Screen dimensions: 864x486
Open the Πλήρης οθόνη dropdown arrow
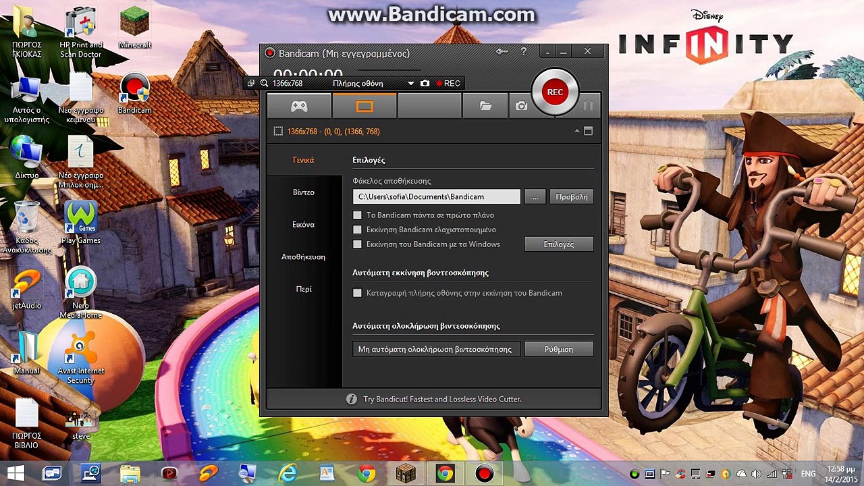coord(410,83)
